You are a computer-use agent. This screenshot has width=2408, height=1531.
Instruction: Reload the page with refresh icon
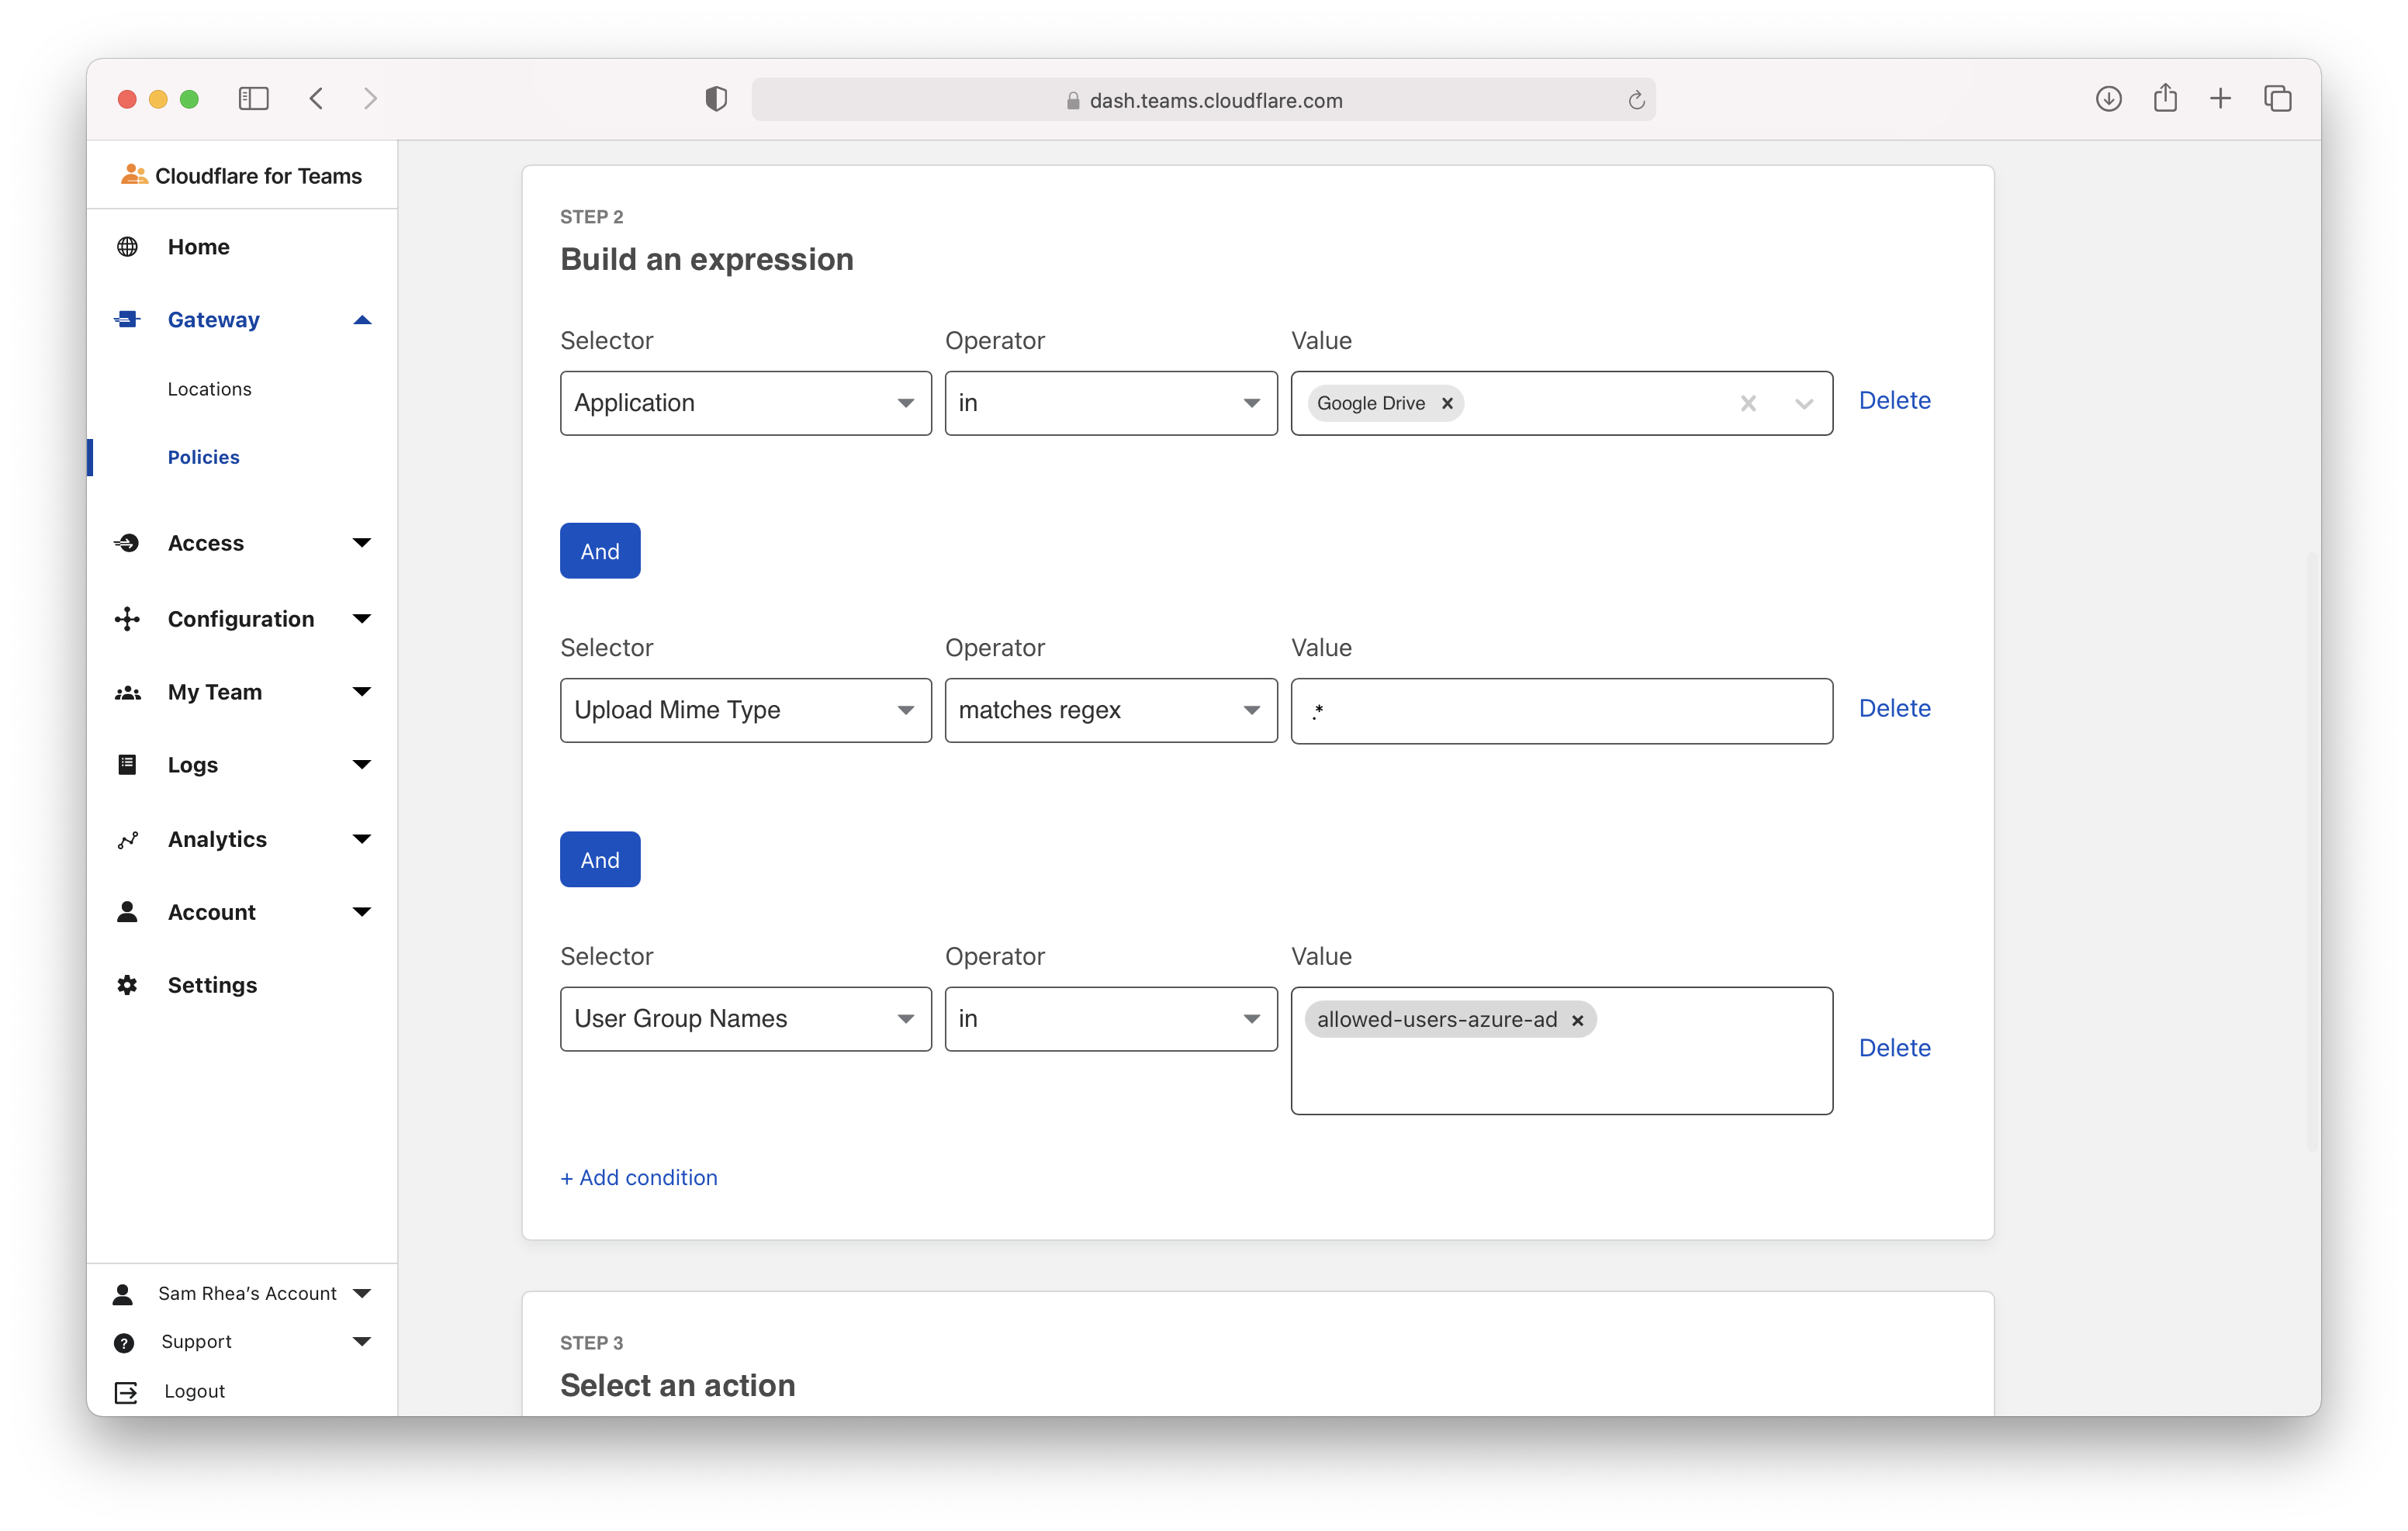pyautogui.click(x=1636, y=100)
